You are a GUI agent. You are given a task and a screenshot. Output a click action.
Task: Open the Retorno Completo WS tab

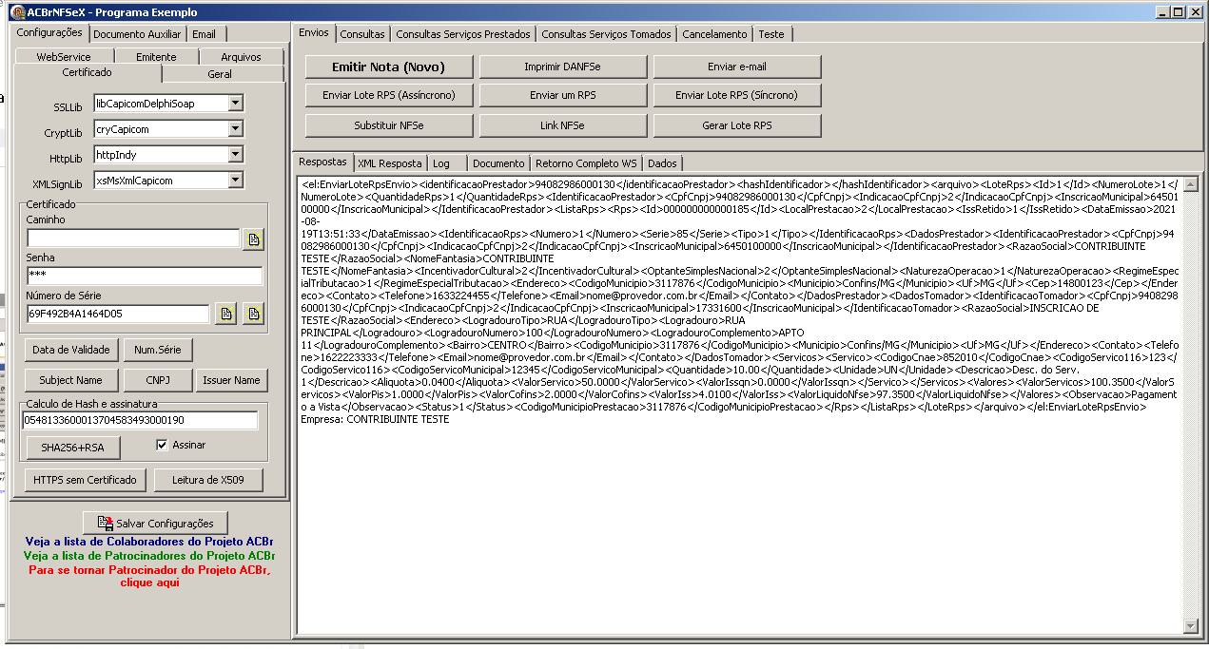tap(586, 163)
